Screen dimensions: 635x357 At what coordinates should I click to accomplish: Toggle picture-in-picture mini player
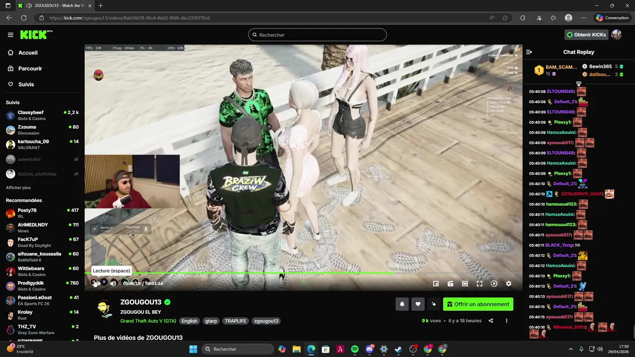point(436,284)
